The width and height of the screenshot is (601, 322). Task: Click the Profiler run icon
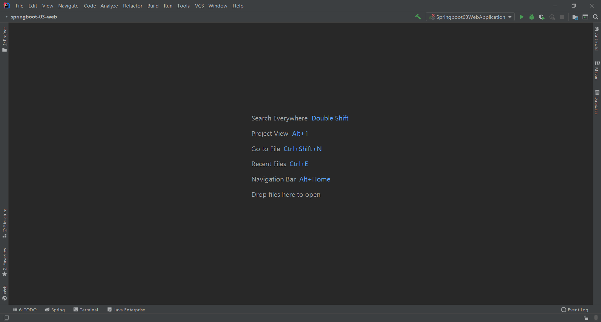(552, 17)
